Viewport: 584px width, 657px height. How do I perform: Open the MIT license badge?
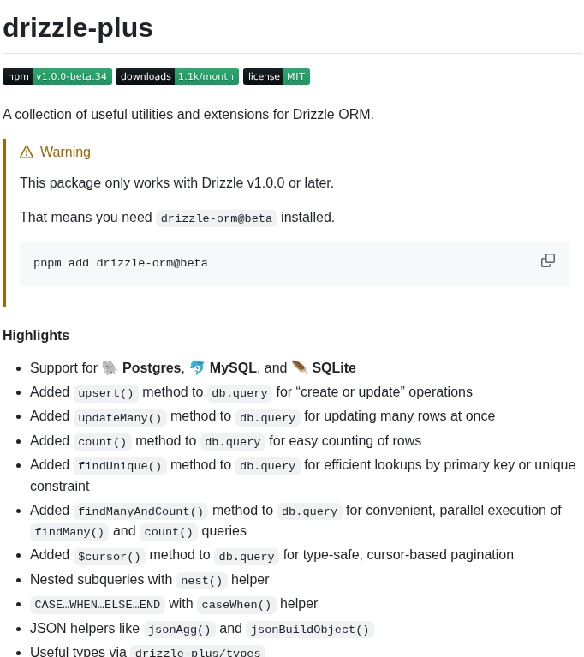coord(277,76)
